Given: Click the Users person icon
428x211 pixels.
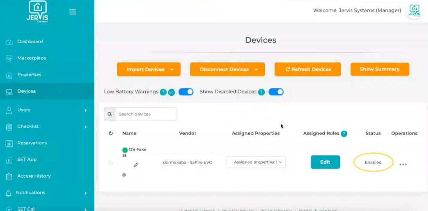Looking at the screenshot, I should tap(9, 110).
